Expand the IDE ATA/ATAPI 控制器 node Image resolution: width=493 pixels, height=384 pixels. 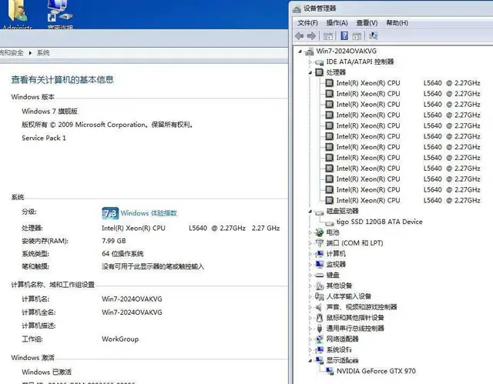pyautogui.click(x=310, y=62)
